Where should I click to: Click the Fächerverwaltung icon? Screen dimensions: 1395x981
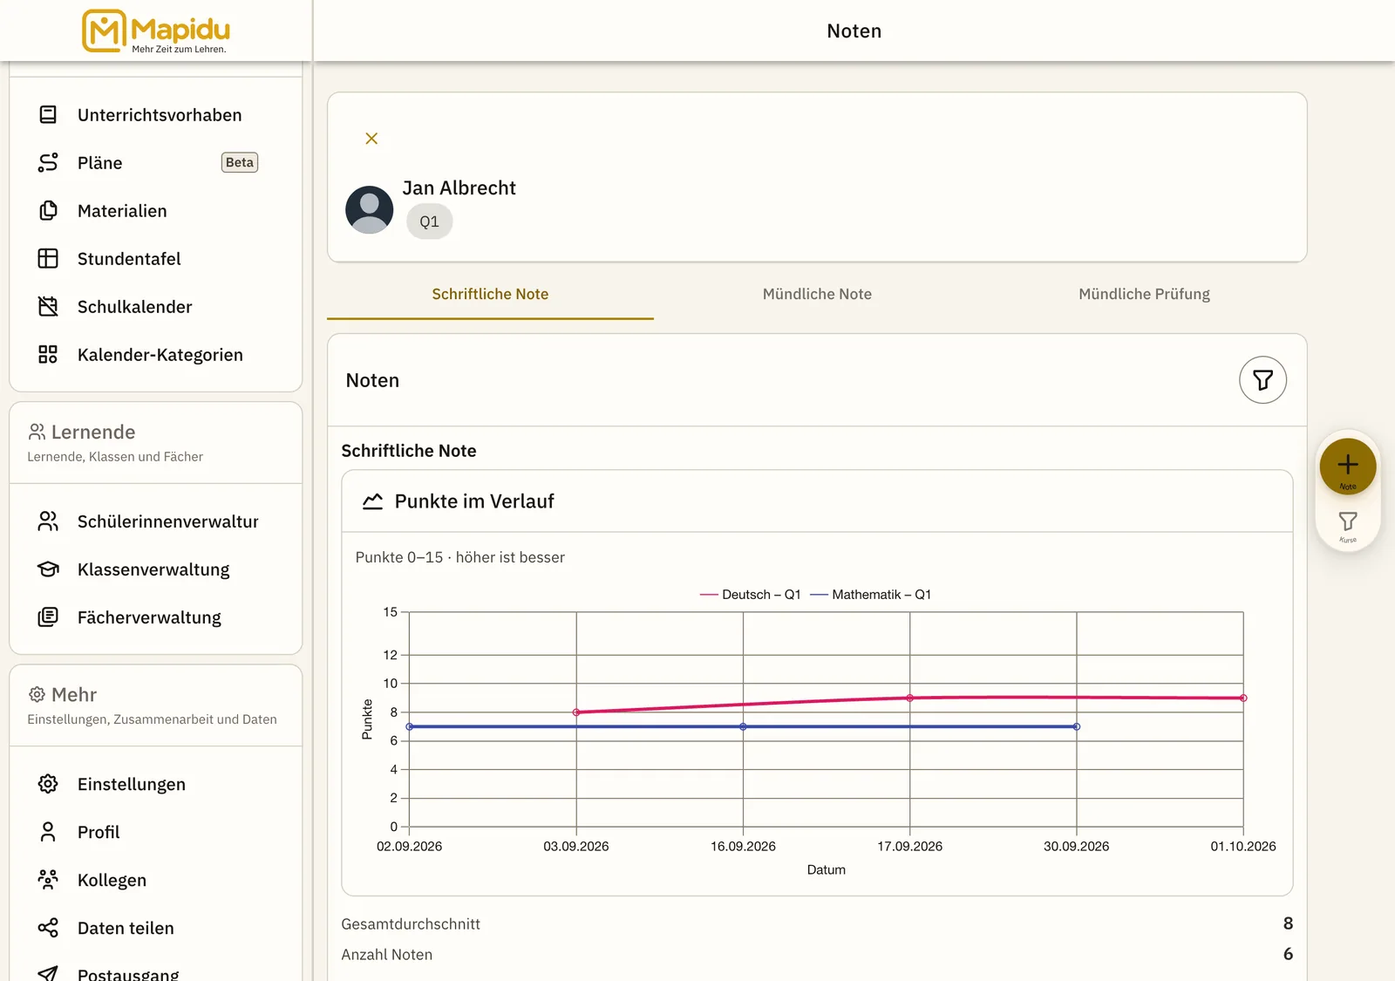point(48,617)
